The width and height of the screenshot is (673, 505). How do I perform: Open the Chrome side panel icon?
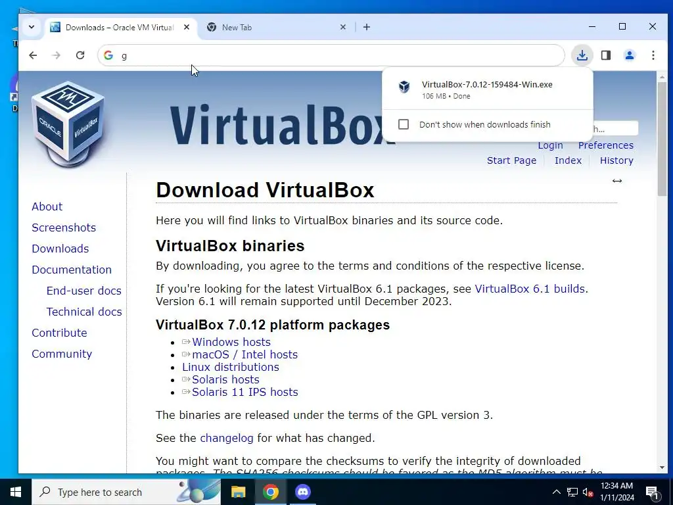tap(605, 55)
